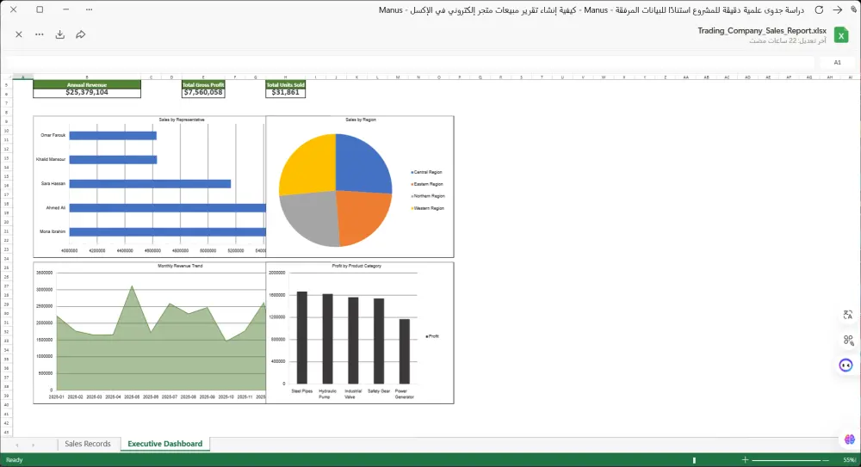This screenshot has width=861, height=467.
Task: Select the Total Gross Profit header cell
Action: pyautogui.click(x=203, y=84)
